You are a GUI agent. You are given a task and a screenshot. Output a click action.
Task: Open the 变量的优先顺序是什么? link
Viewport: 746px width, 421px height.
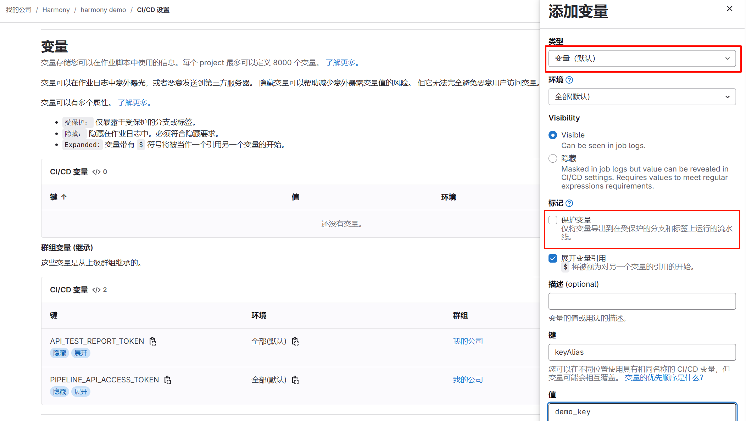coord(664,378)
